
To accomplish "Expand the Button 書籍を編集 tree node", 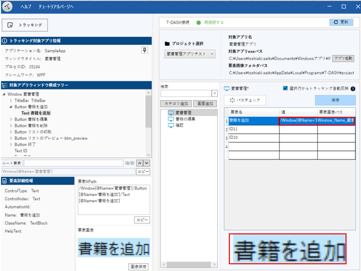I will tap(11, 120).
